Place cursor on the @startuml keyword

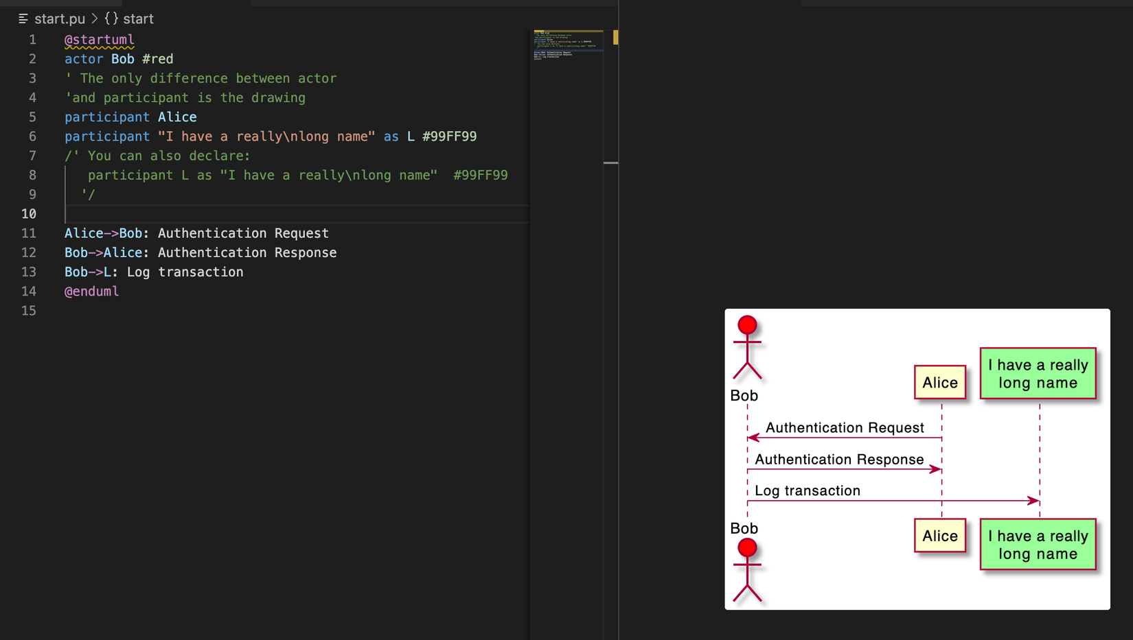pos(100,40)
